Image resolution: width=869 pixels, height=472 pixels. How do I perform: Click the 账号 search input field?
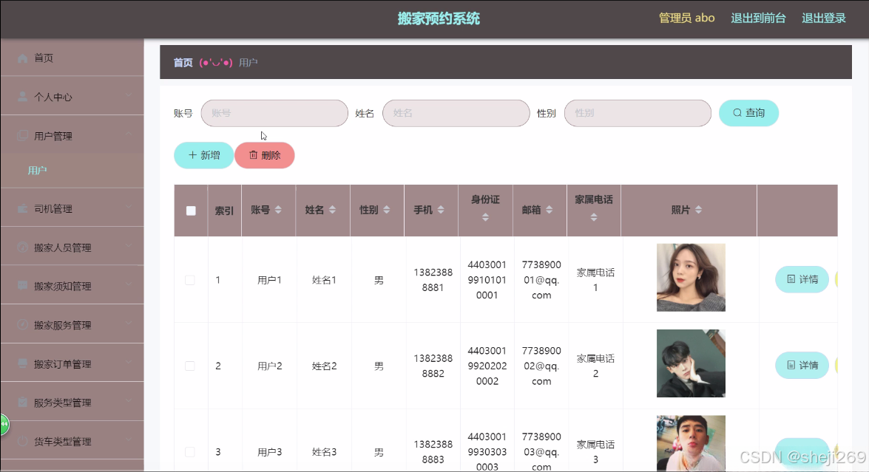pyautogui.click(x=274, y=112)
